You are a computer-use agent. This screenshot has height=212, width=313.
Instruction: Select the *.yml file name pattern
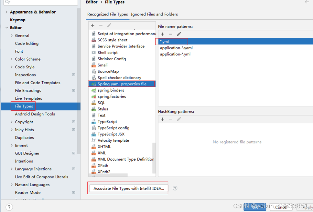[235, 41]
